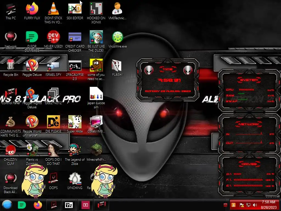The height and width of the screenshot is (211, 281).
Task: Click the orange Java tray icon
Action: (x=234, y=205)
